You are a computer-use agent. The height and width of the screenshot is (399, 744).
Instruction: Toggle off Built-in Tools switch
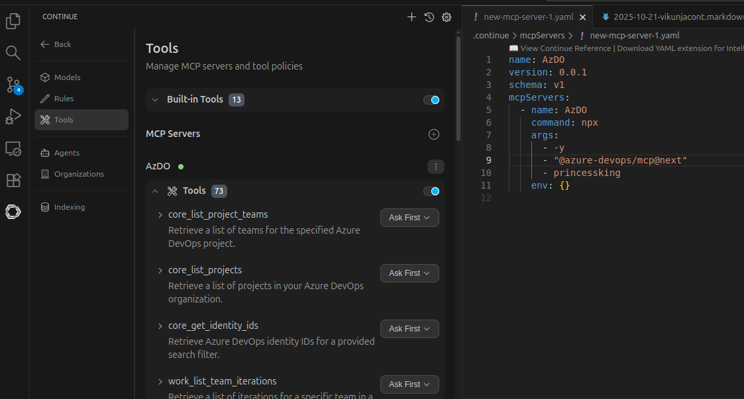[x=431, y=100]
